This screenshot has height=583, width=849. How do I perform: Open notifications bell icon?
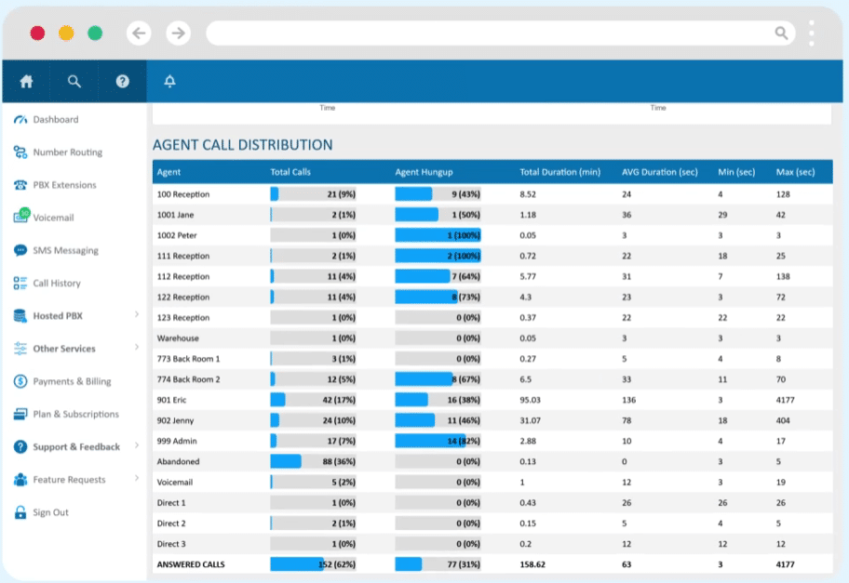pos(169,82)
